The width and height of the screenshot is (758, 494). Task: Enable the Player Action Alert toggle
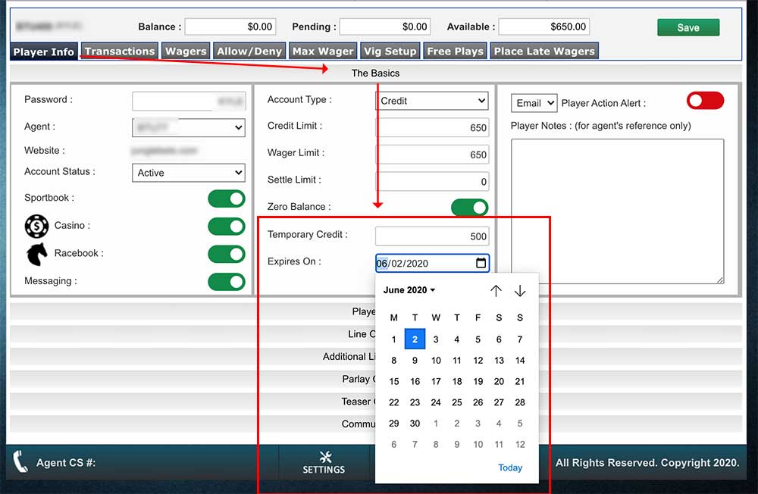(705, 100)
